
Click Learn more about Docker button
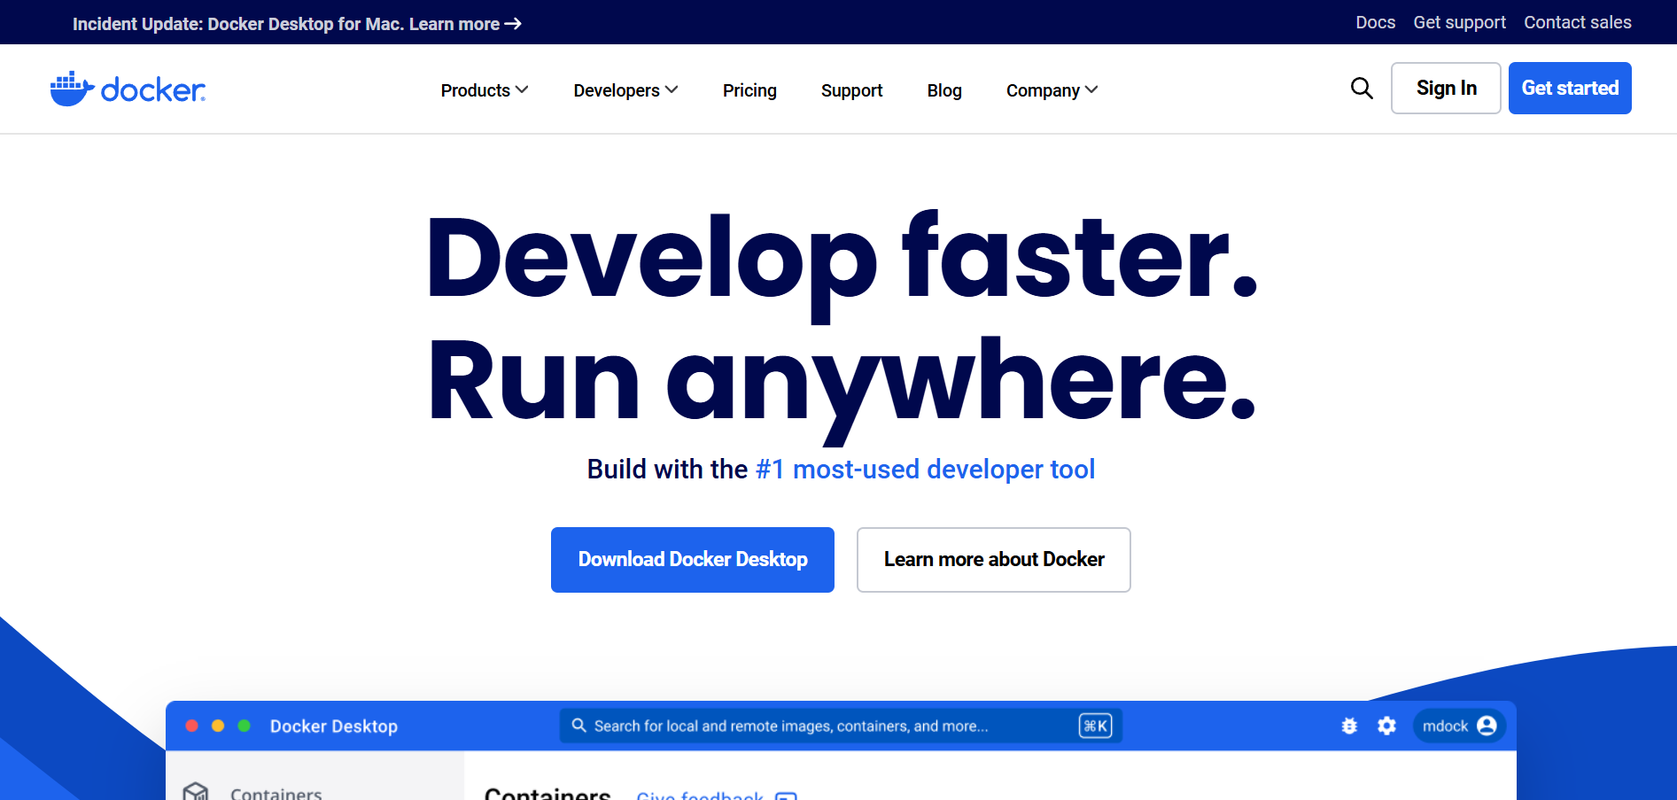(x=993, y=560)
